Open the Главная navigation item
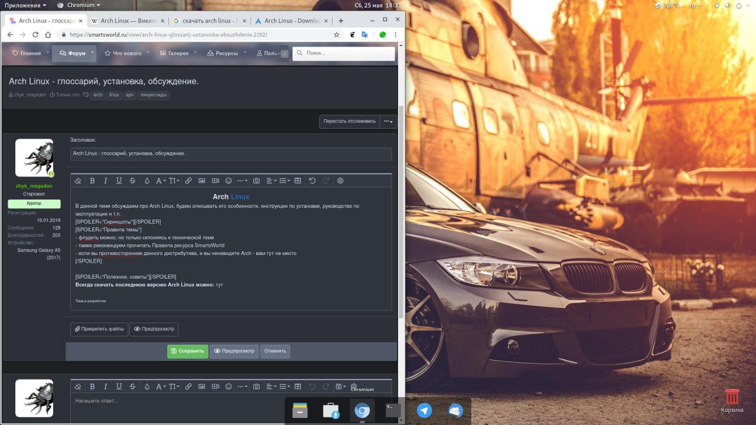This screenshot has height=425, width=756. pos(27,53)
